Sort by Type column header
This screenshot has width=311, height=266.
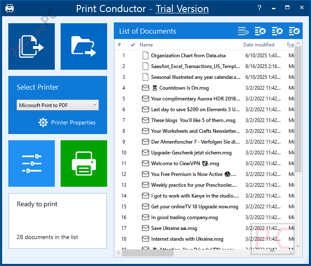[290, 45]
